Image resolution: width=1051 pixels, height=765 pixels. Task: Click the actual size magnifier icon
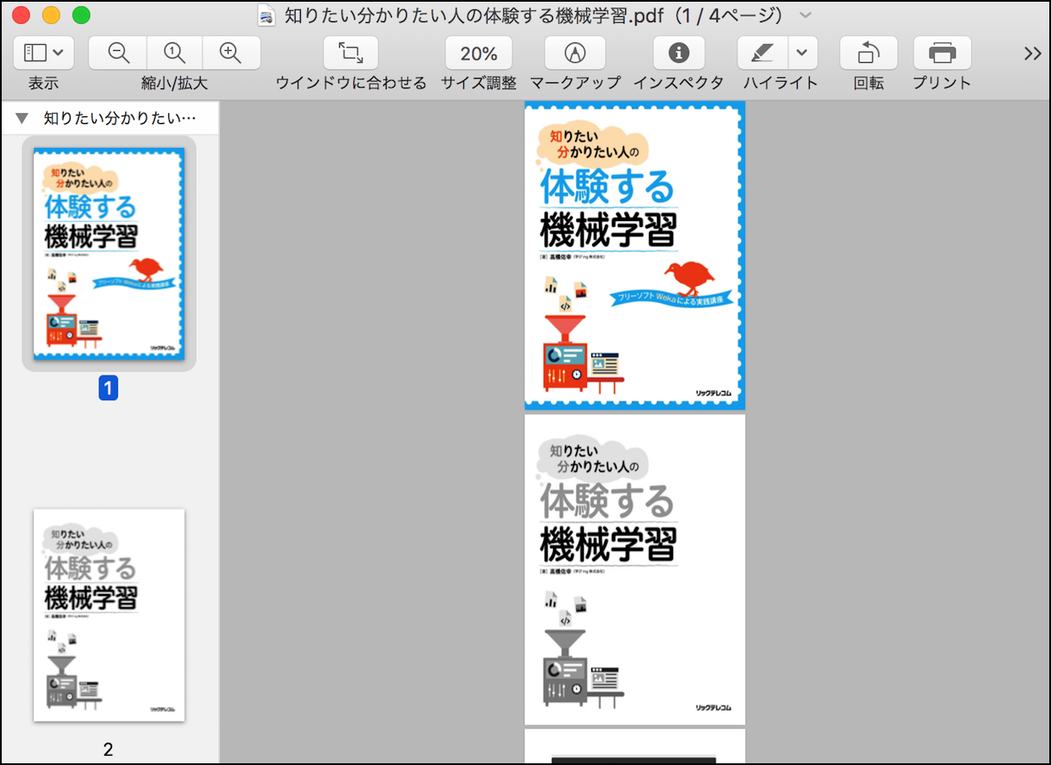click(174, 53)
